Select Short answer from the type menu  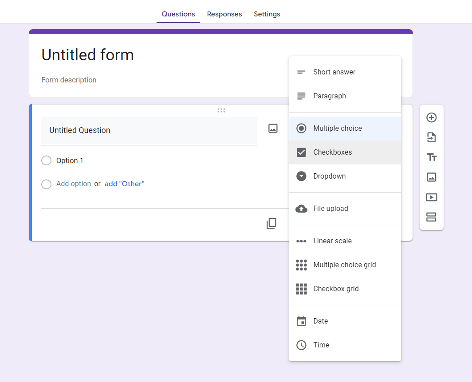pos(334,72)
